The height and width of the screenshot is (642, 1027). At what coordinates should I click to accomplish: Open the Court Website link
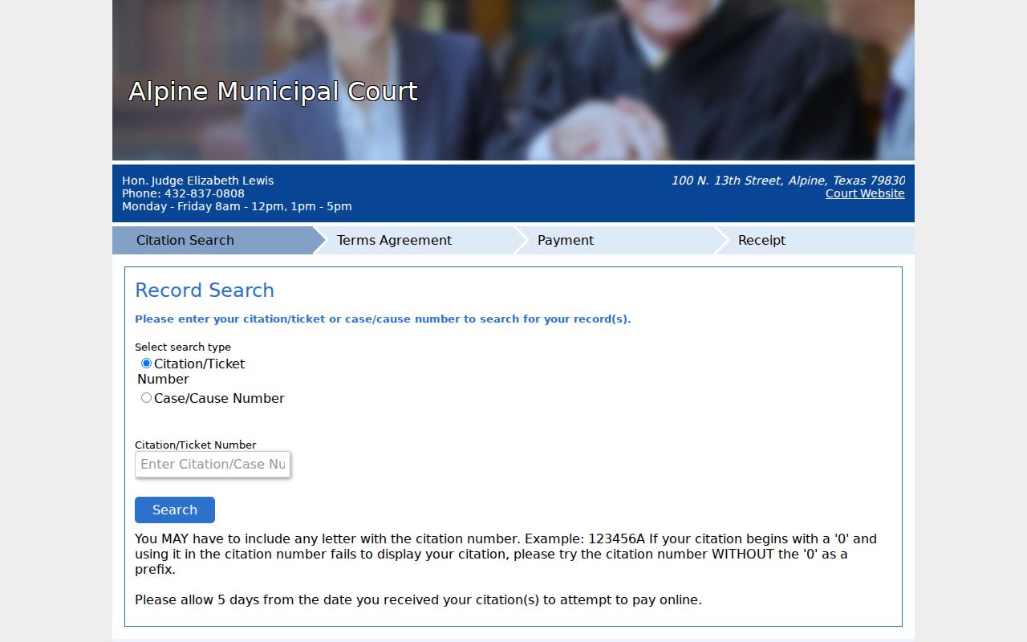point(865,193)
